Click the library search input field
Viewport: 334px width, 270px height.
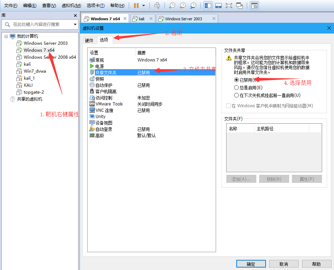39,24
